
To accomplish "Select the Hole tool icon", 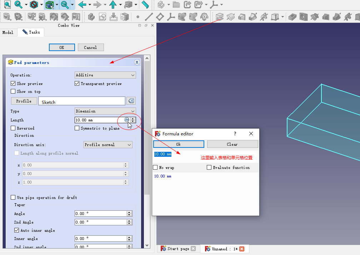I will pos(303,17).
